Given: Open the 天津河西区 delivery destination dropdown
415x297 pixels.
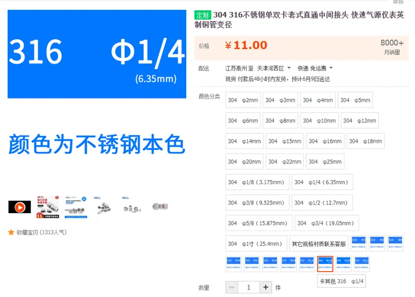Looking at the screenshot, I should click(274, 68).
